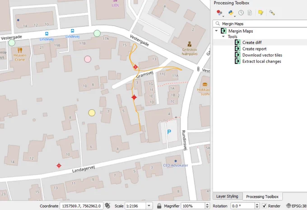Click the red crosshair beside building 1E

pyautogui.click(x=134, y=97)
